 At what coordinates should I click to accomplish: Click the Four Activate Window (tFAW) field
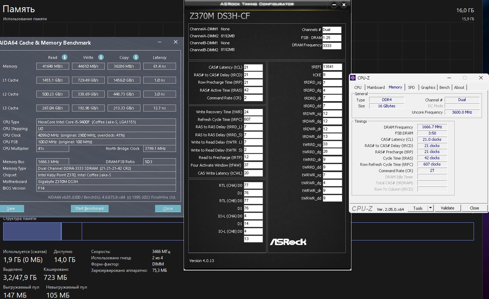253,165
